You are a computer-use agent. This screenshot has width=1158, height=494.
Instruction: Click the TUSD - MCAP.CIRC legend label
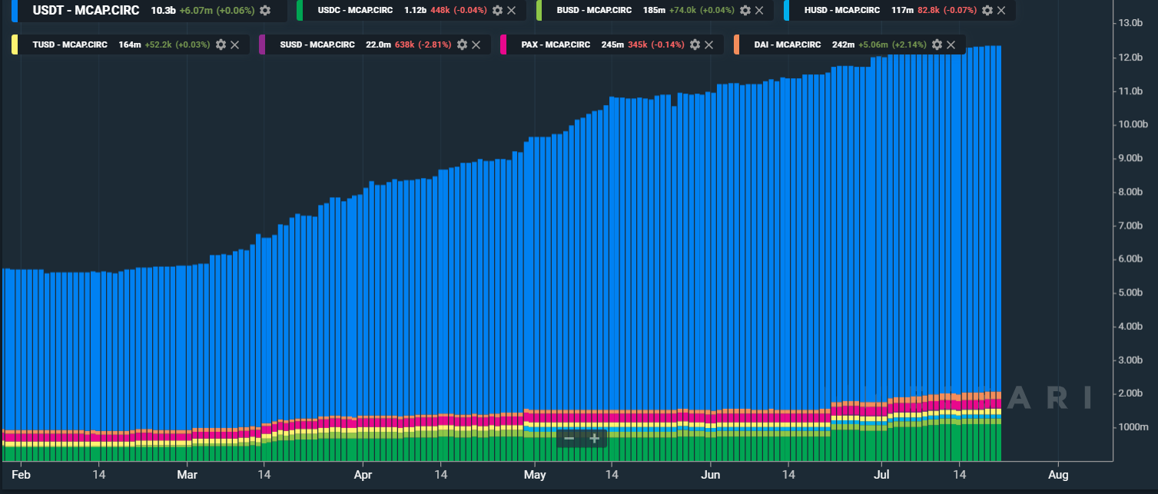coord(70,44)
